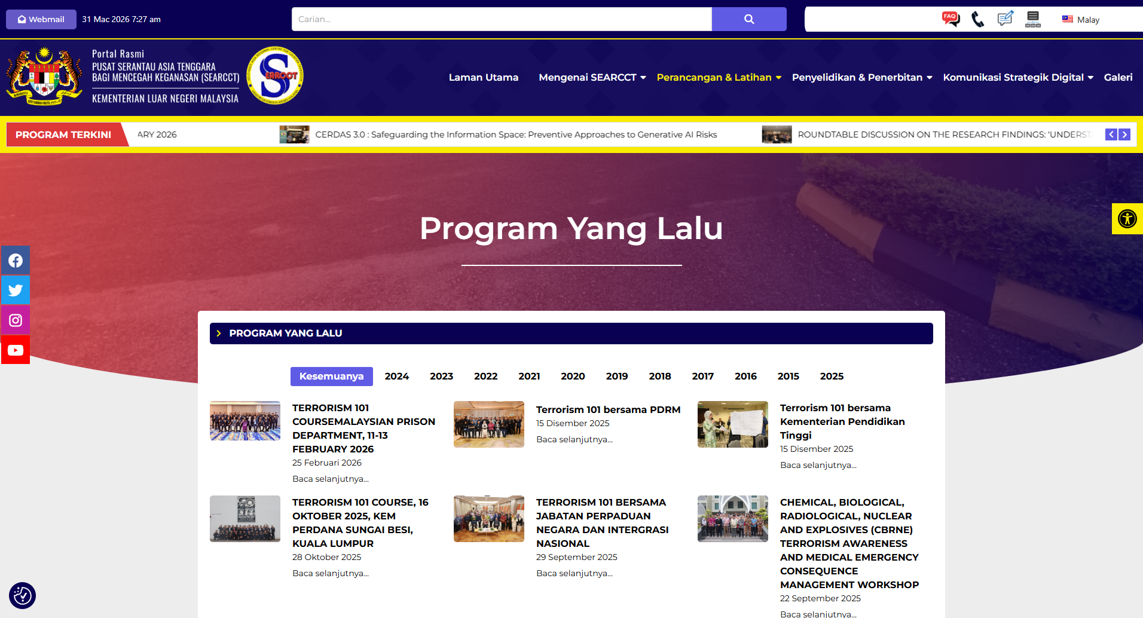This screenshot has height=618, width=1143.
Task: Open the YouTube sidebar icon
Action: (x=16, y=350)
